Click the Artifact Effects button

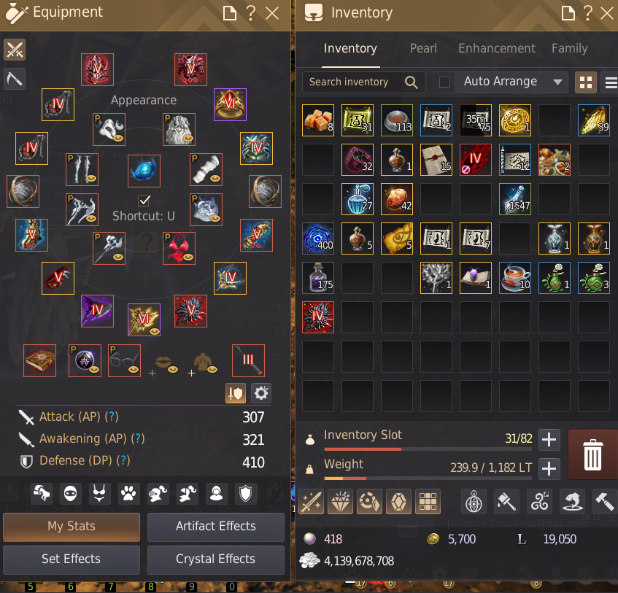point(215,527)
